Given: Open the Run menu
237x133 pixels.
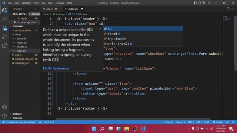Looking at the screenshot, I should [50, 3].
